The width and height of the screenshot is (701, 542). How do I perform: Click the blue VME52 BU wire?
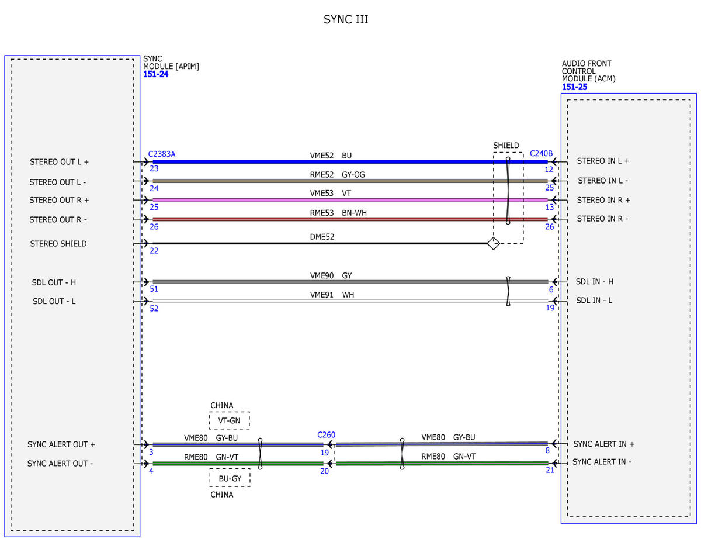[x=350, y=161]
